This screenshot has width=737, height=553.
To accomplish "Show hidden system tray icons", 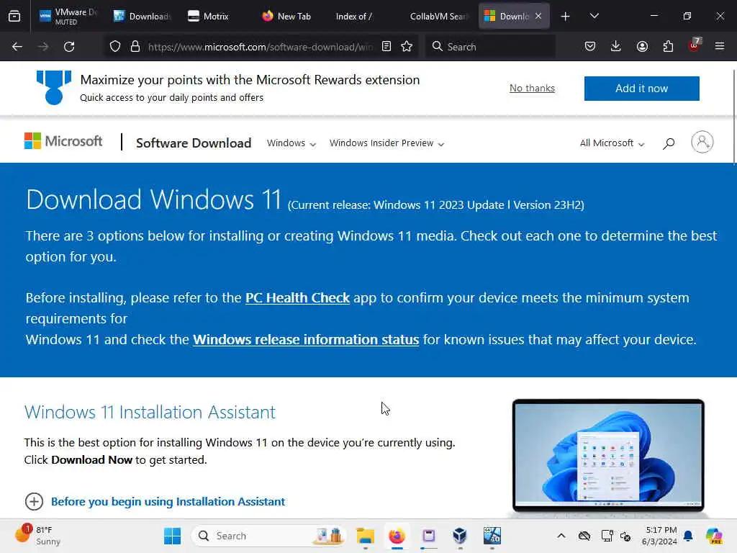I will [561, 536].
